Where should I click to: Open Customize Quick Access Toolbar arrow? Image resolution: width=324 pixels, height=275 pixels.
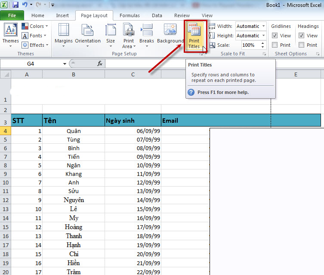[x=52, y=5]
